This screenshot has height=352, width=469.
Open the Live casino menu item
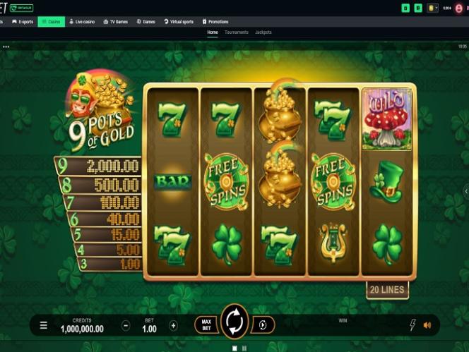pos(82,22)
